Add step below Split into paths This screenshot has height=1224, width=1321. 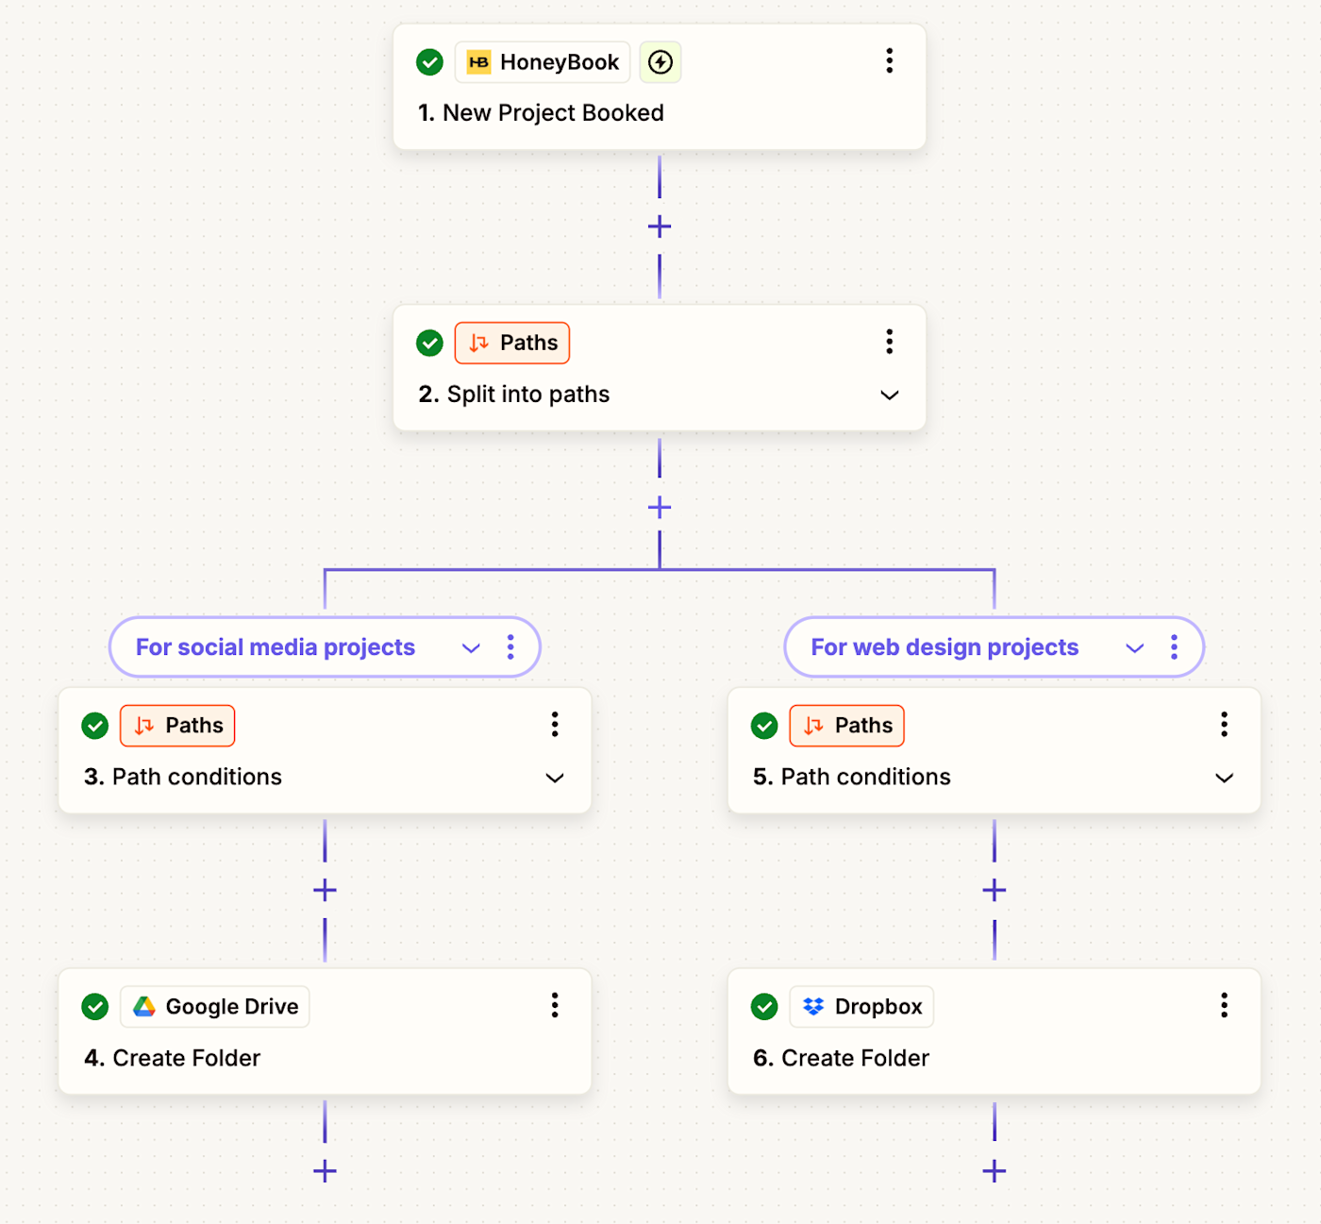pos(660,508)
